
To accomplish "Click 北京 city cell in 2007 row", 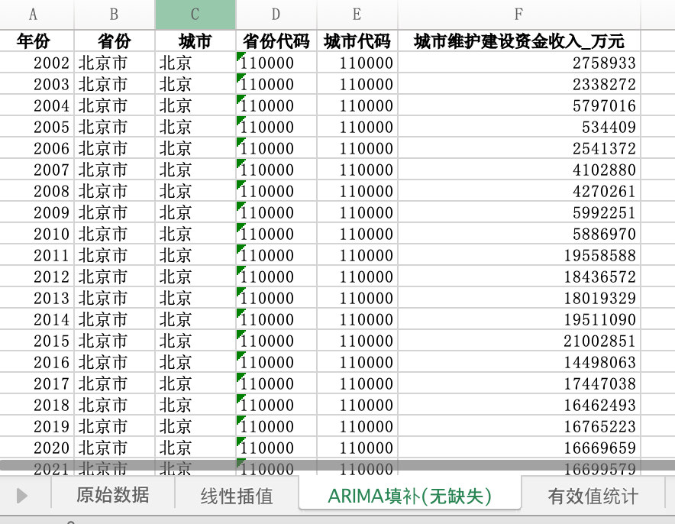I will tap(195, 170).
